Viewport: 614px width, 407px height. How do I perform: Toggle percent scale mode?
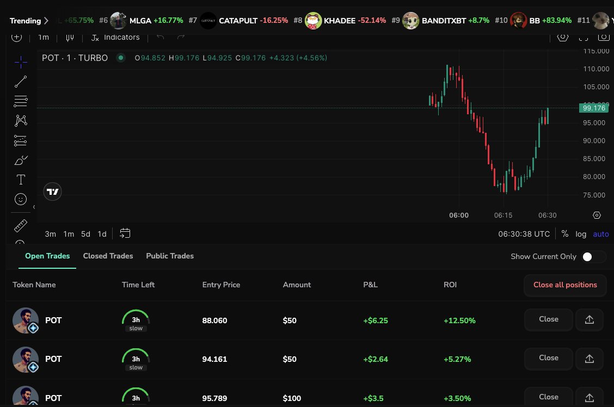(564, 233)
